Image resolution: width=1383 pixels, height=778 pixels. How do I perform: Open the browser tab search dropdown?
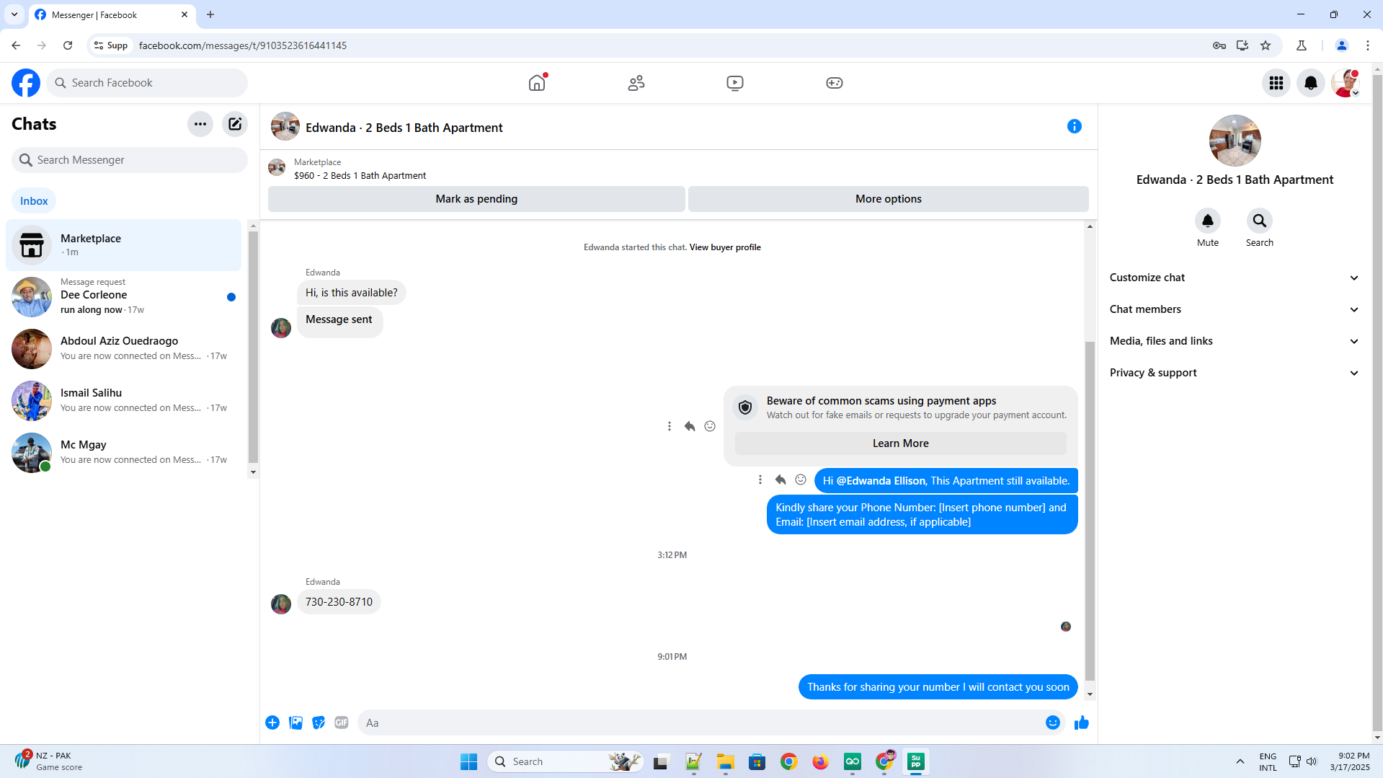coord(14,14)
